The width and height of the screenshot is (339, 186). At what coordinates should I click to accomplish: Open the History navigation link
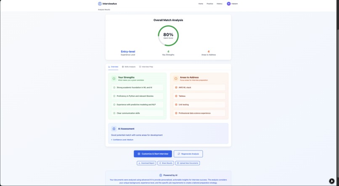220,4
